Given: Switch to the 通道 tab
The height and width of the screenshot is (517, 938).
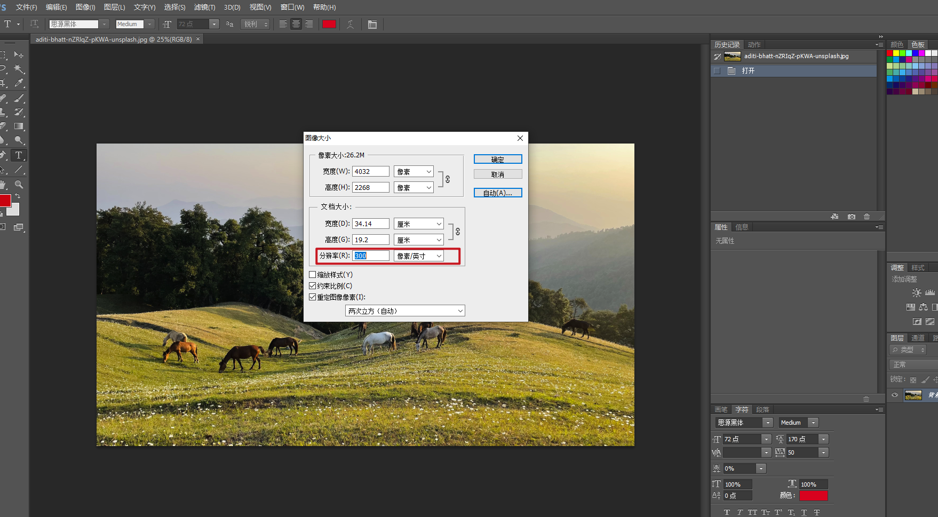Looking at the screenshot, I should point(918,338).
